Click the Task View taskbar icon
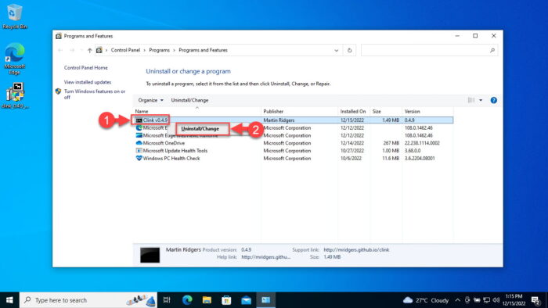 click(167, 300)
